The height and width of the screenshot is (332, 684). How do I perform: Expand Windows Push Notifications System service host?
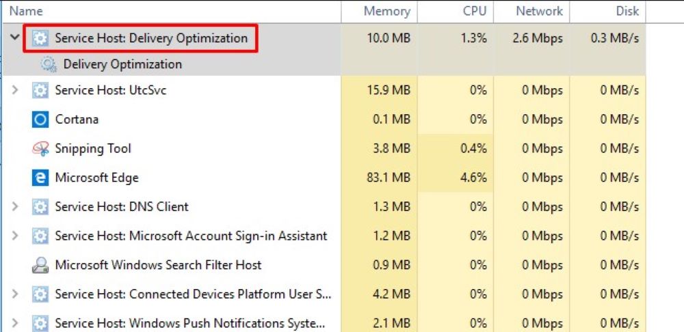[x=15, y=323]
